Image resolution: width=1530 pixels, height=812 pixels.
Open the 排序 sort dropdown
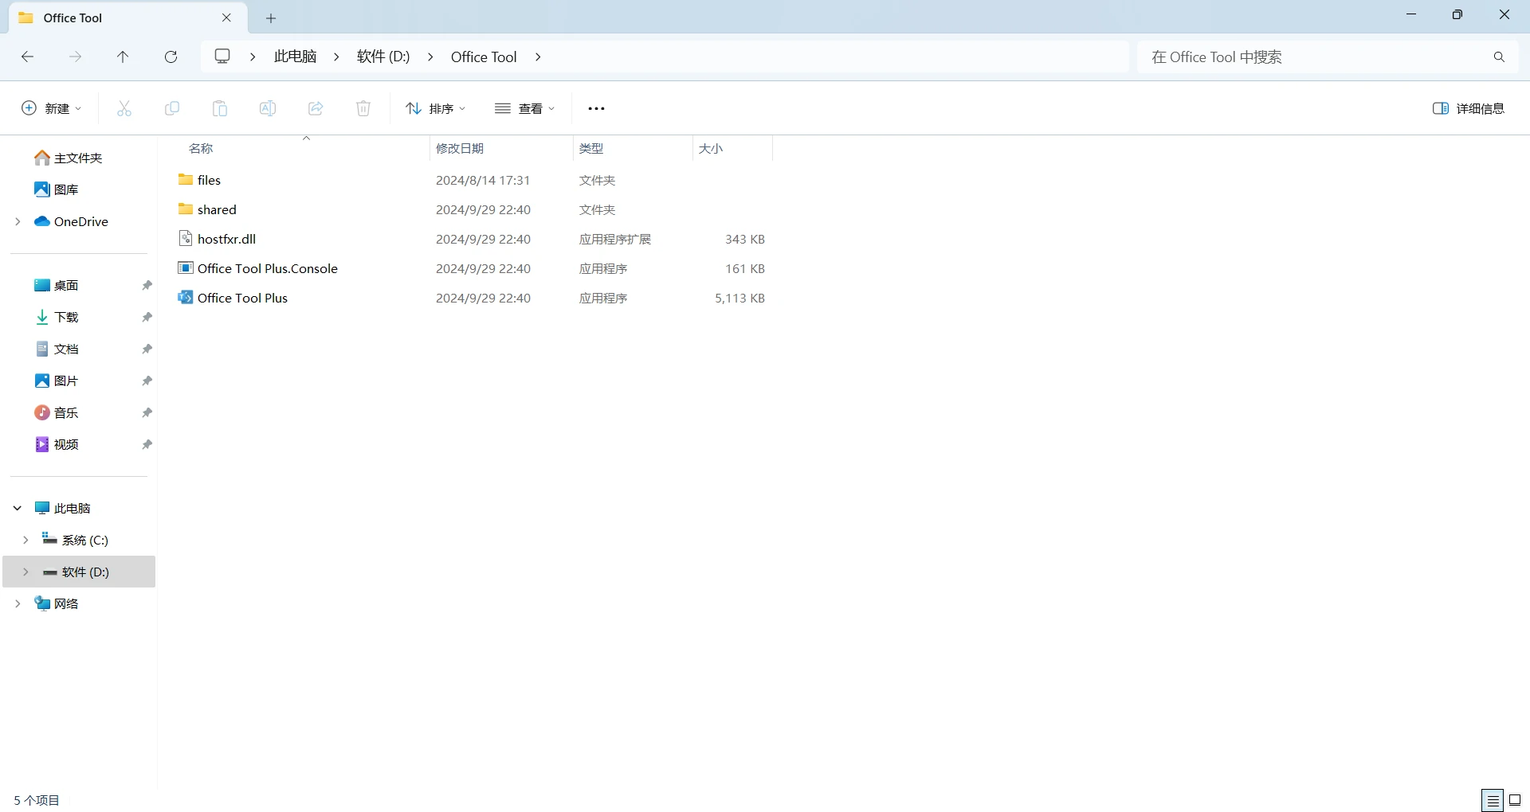pos(435,108)
